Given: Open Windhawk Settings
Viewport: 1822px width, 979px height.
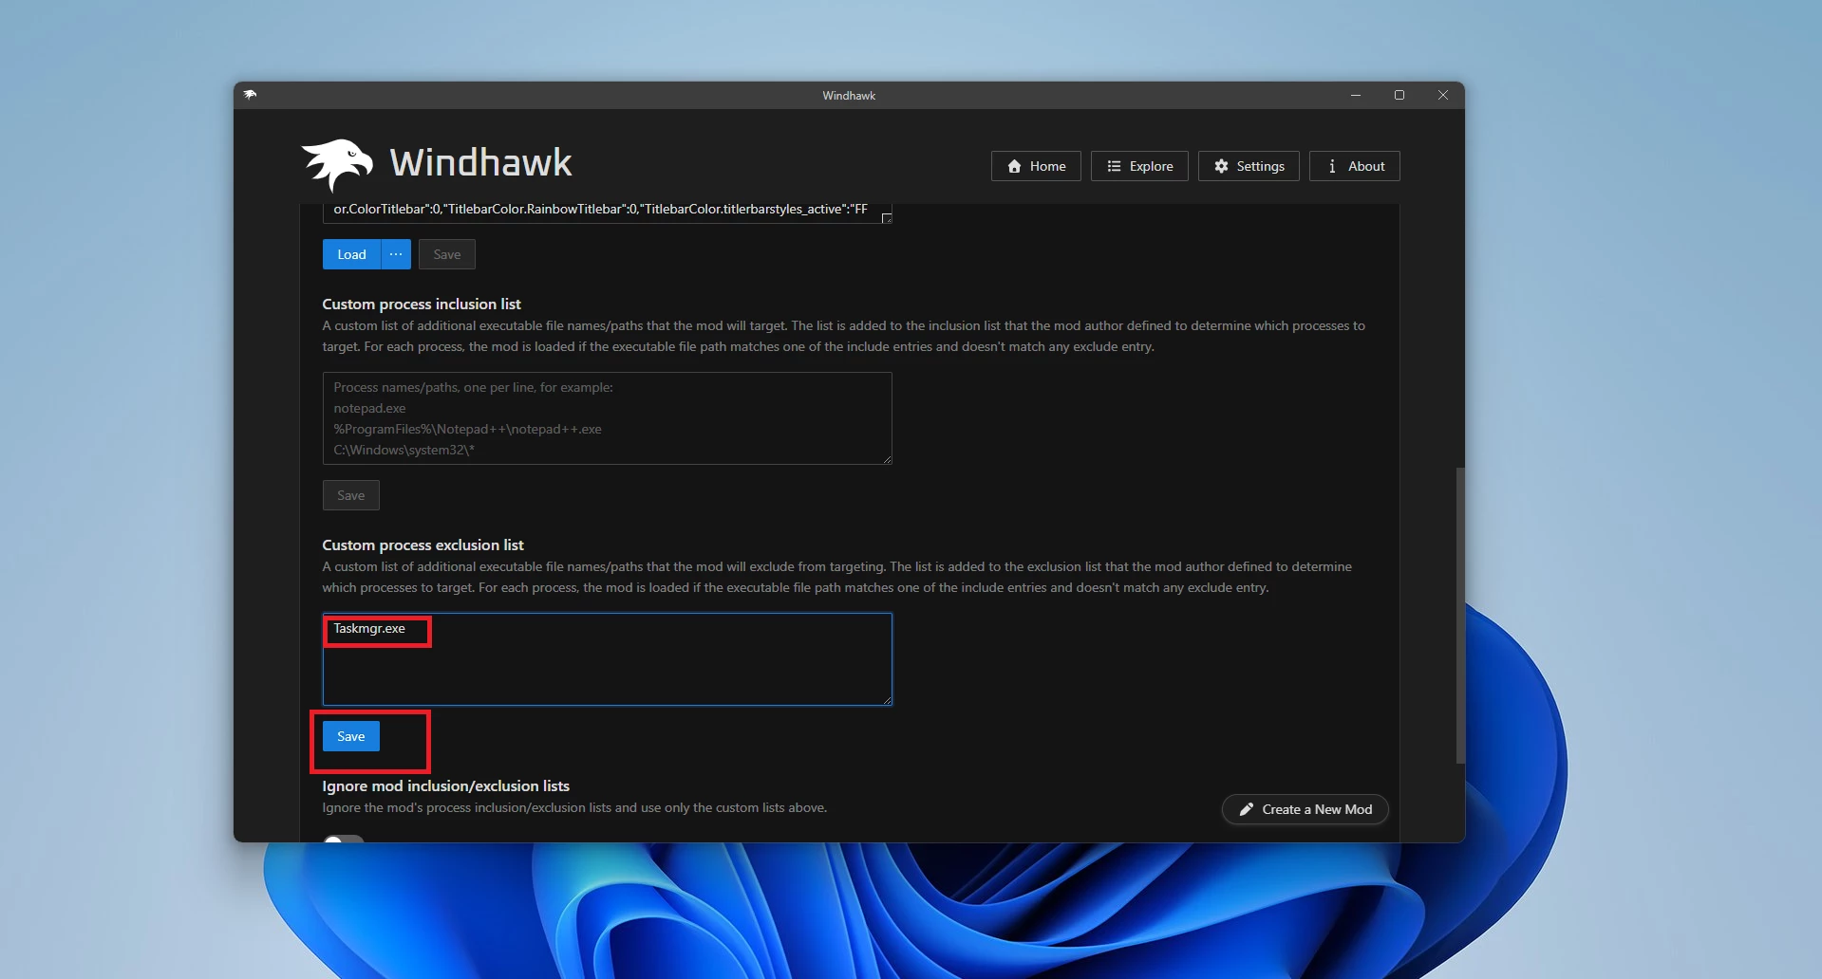Looking at the screenshot, I should tap(1249, 166).
